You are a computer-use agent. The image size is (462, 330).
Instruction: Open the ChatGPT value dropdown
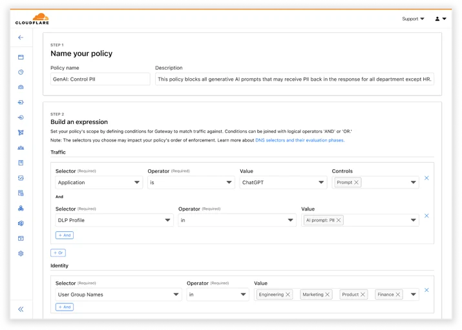click(x=283, y=183)
